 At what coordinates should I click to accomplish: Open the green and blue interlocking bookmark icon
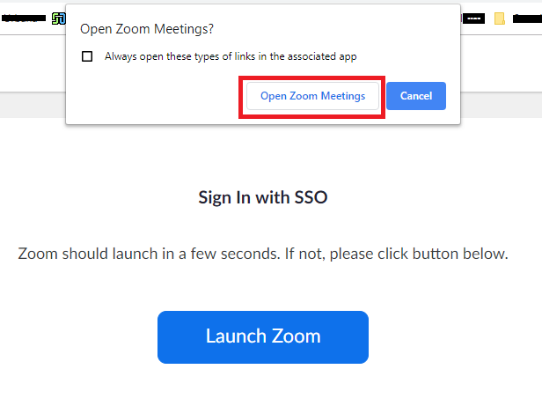pos(58,18)
